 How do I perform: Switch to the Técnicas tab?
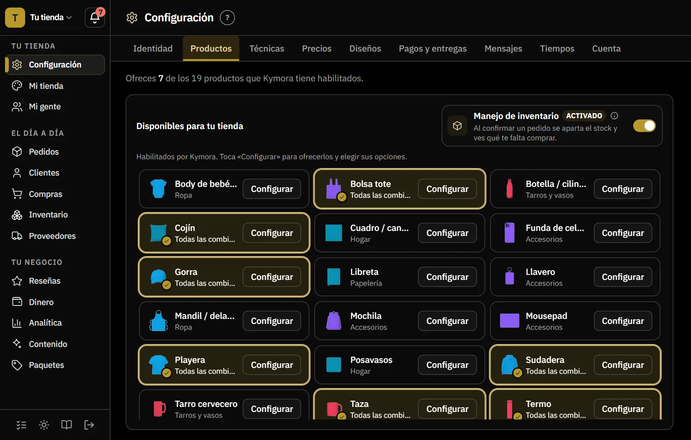click(267, 49)
